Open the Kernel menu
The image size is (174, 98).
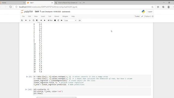[57, 16]
